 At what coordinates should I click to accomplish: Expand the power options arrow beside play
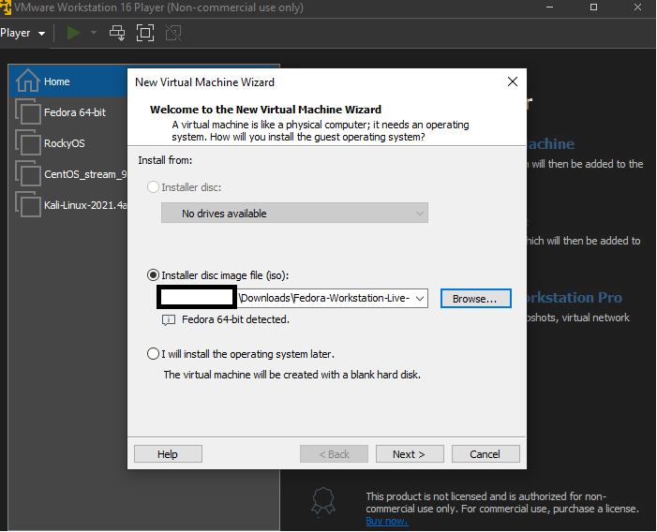point(94,33)
